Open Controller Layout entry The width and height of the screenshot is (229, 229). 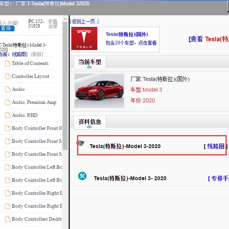point(31,76)
